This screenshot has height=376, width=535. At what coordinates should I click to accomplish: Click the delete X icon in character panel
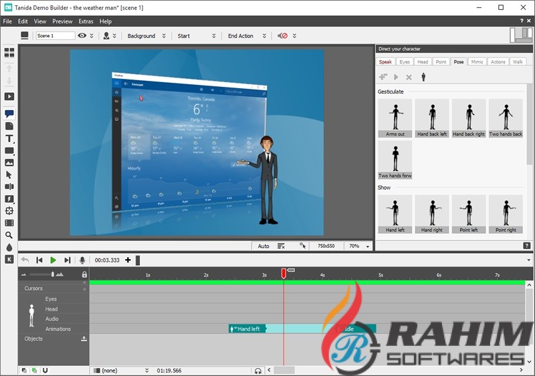click(409, 77)
